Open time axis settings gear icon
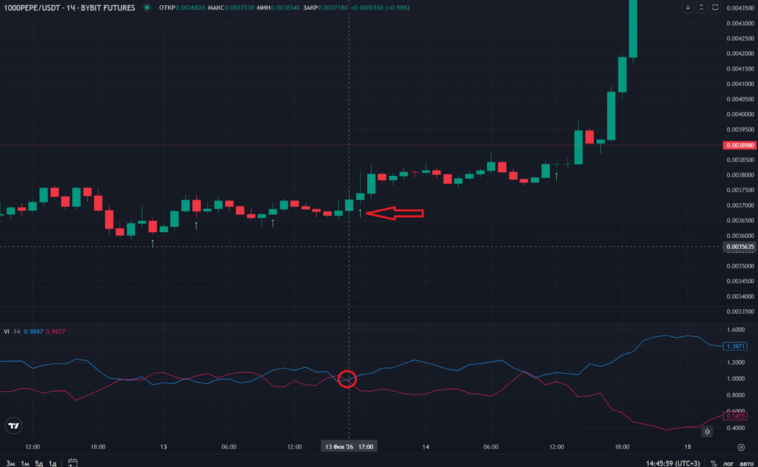Image resolution: width=758 pixels, height=467 pixels. point(741,447)
